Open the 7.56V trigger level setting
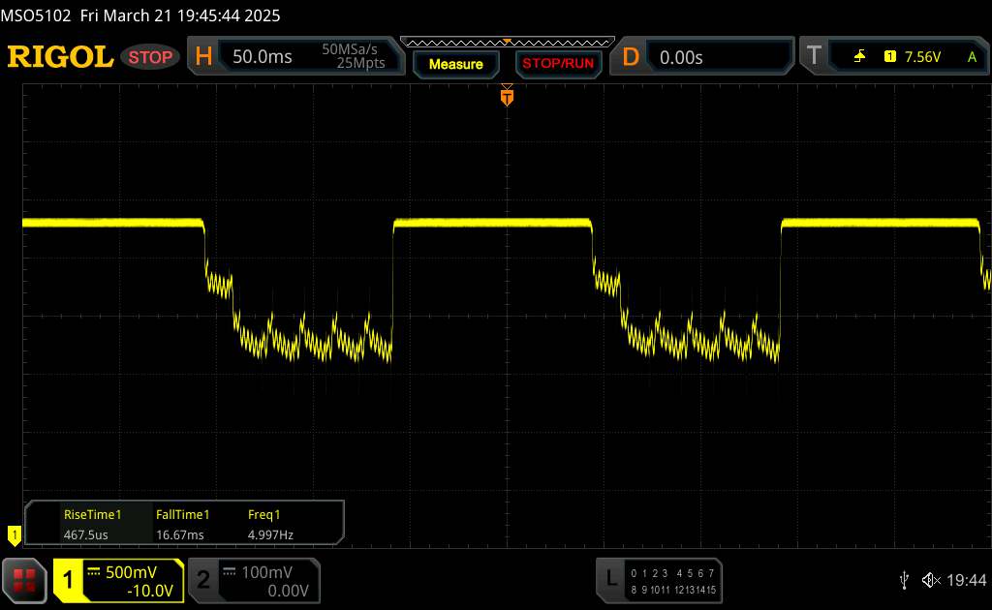 click(x=922, y=57)
